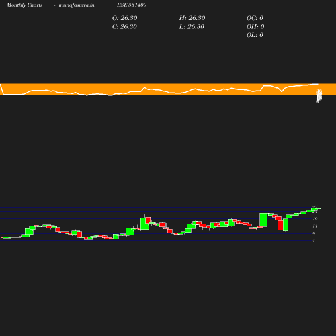
Task: Click the price axis label "9"
Action: tap(314, 233)
